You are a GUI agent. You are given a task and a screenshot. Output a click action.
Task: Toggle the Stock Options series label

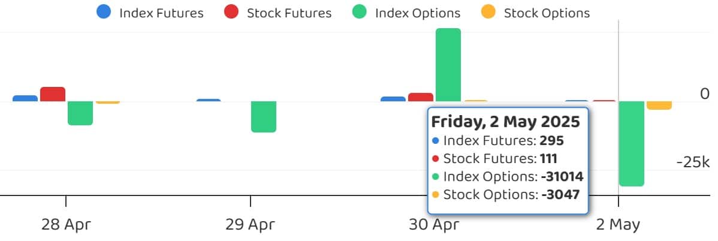(x=547, y=13)
